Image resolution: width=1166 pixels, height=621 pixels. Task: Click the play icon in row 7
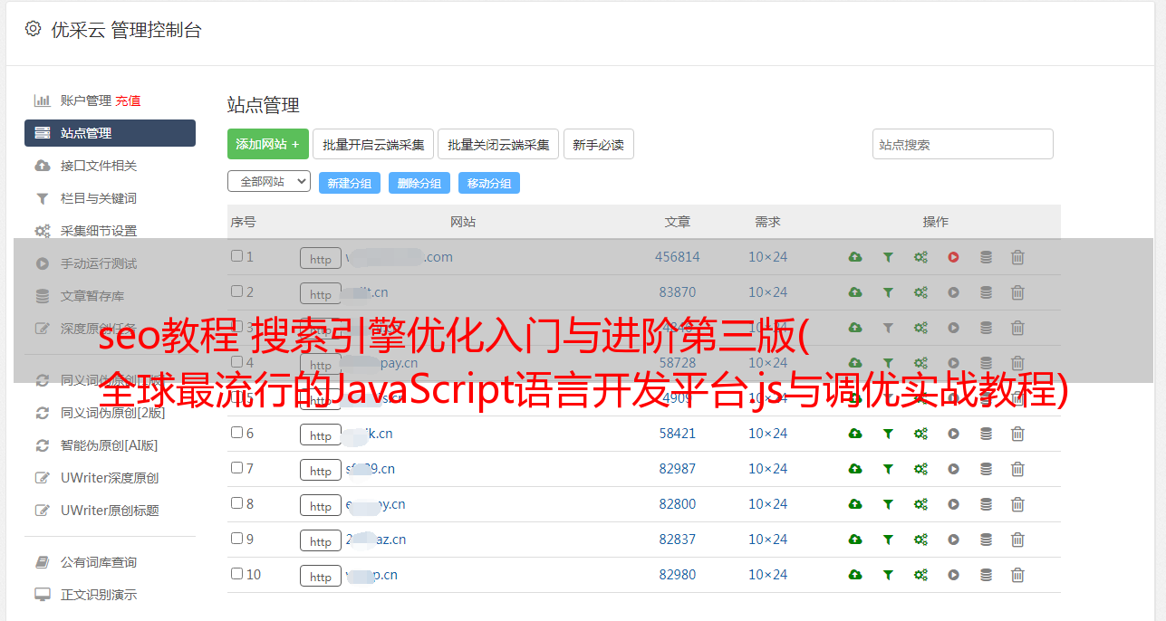pyautogui.click(x=953, y=469)
